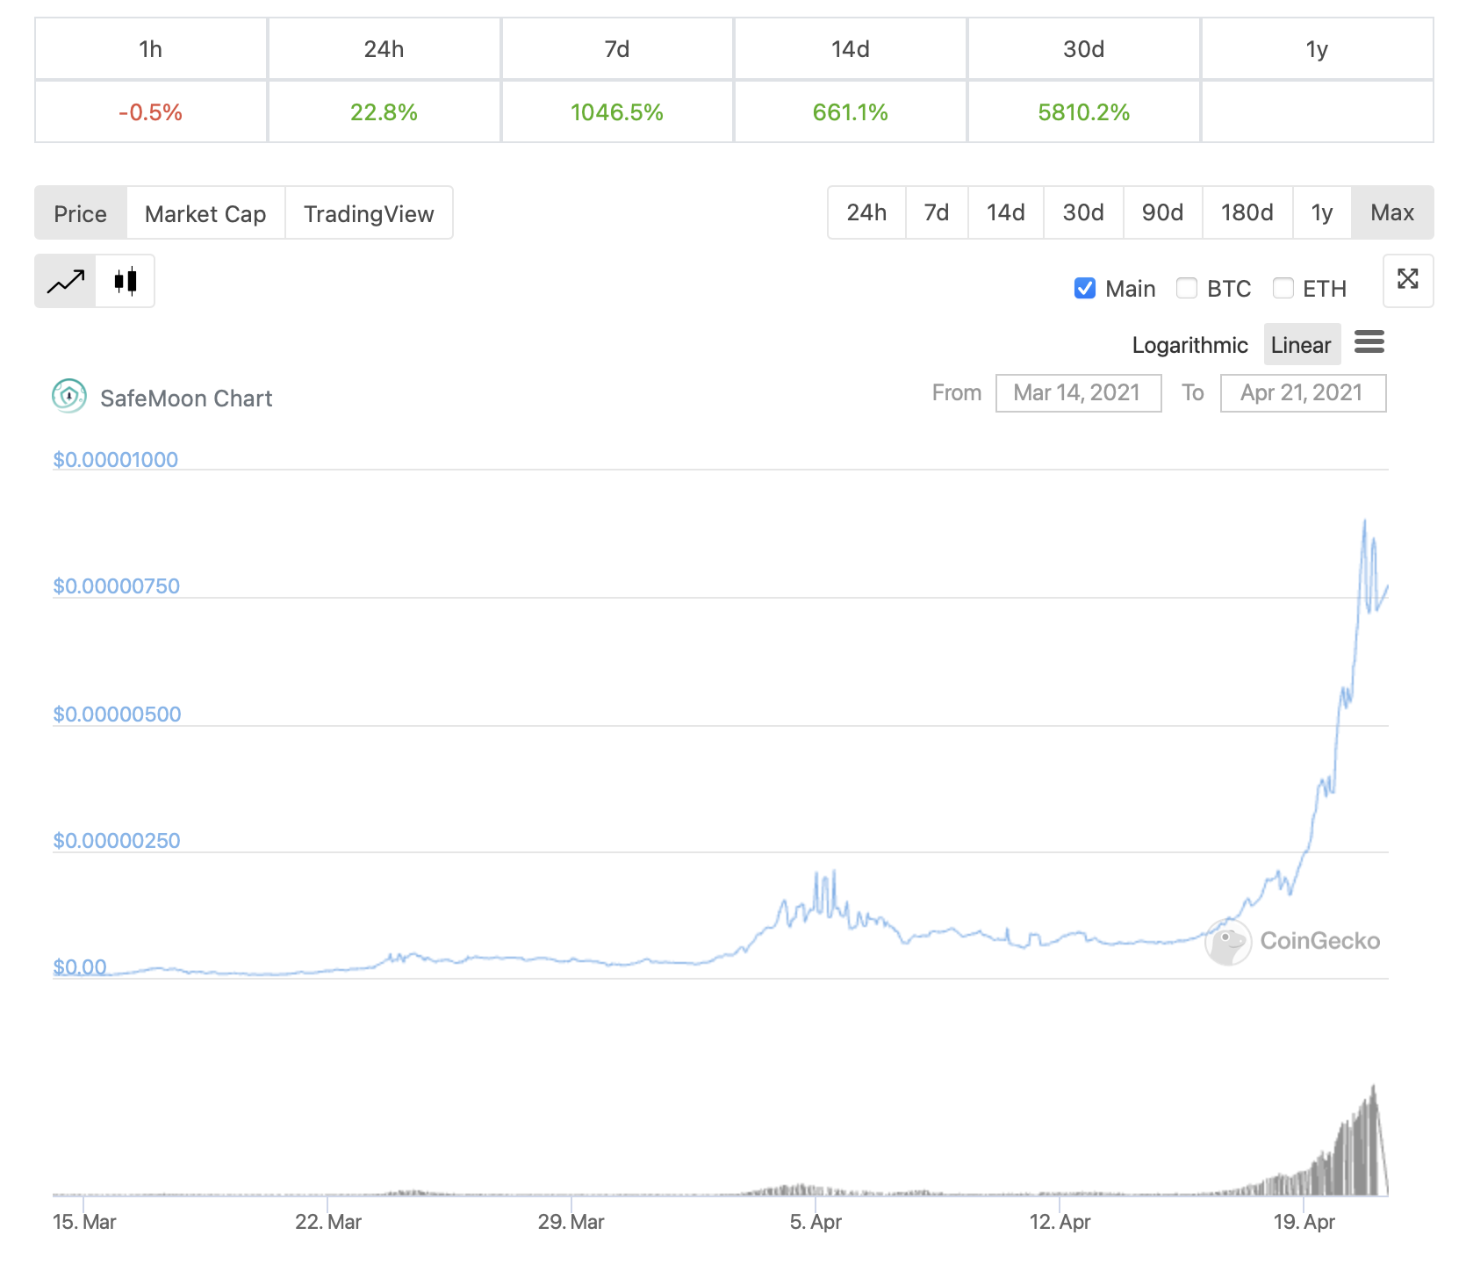Select the Price tab
Screen dimensions: 1466x1264
click(81, 213)
